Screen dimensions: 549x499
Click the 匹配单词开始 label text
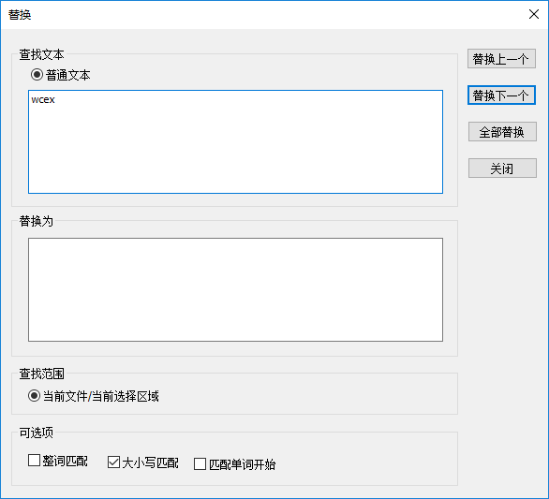242,464
